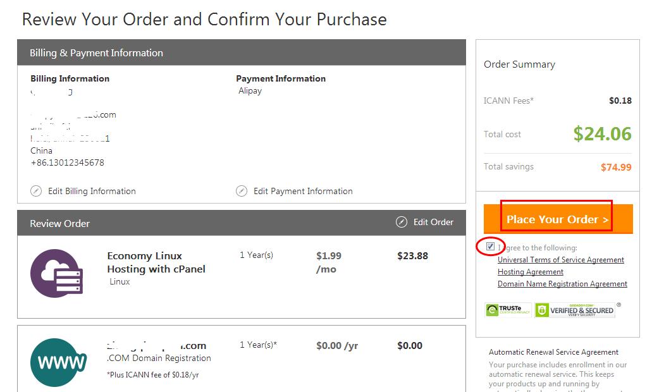The width and height of the screenshot is (652, 392).
Task: Click the purple hosting cloud server icon
Action: pyautogui.click(x=57, y=274)
